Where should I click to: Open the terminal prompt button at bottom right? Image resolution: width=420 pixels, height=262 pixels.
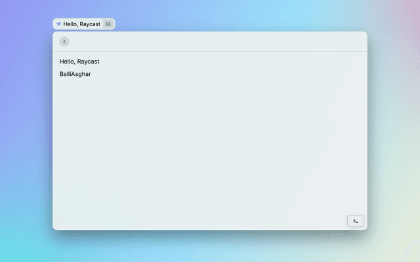355,221
